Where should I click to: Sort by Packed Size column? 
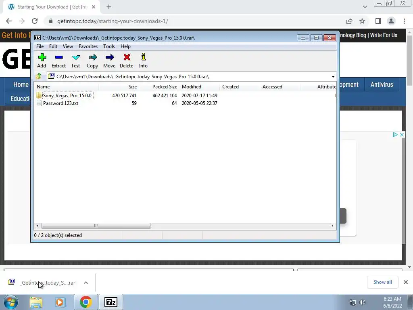coord(159,87)
